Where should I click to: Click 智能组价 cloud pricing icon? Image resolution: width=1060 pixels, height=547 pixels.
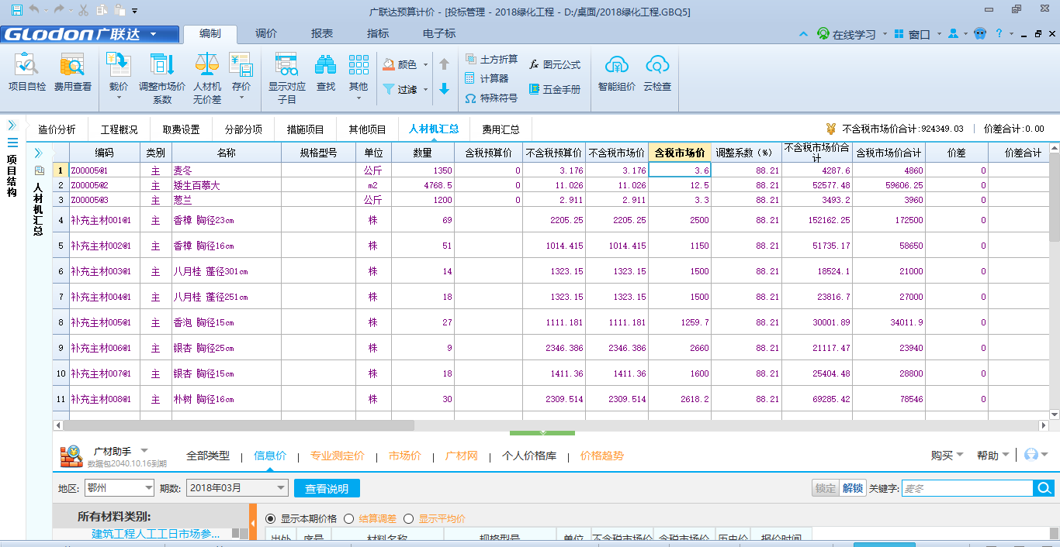tap(617, 73)
